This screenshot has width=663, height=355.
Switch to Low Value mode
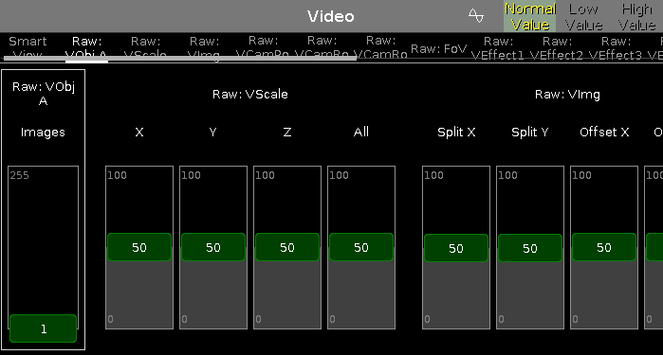click(583, 16)
